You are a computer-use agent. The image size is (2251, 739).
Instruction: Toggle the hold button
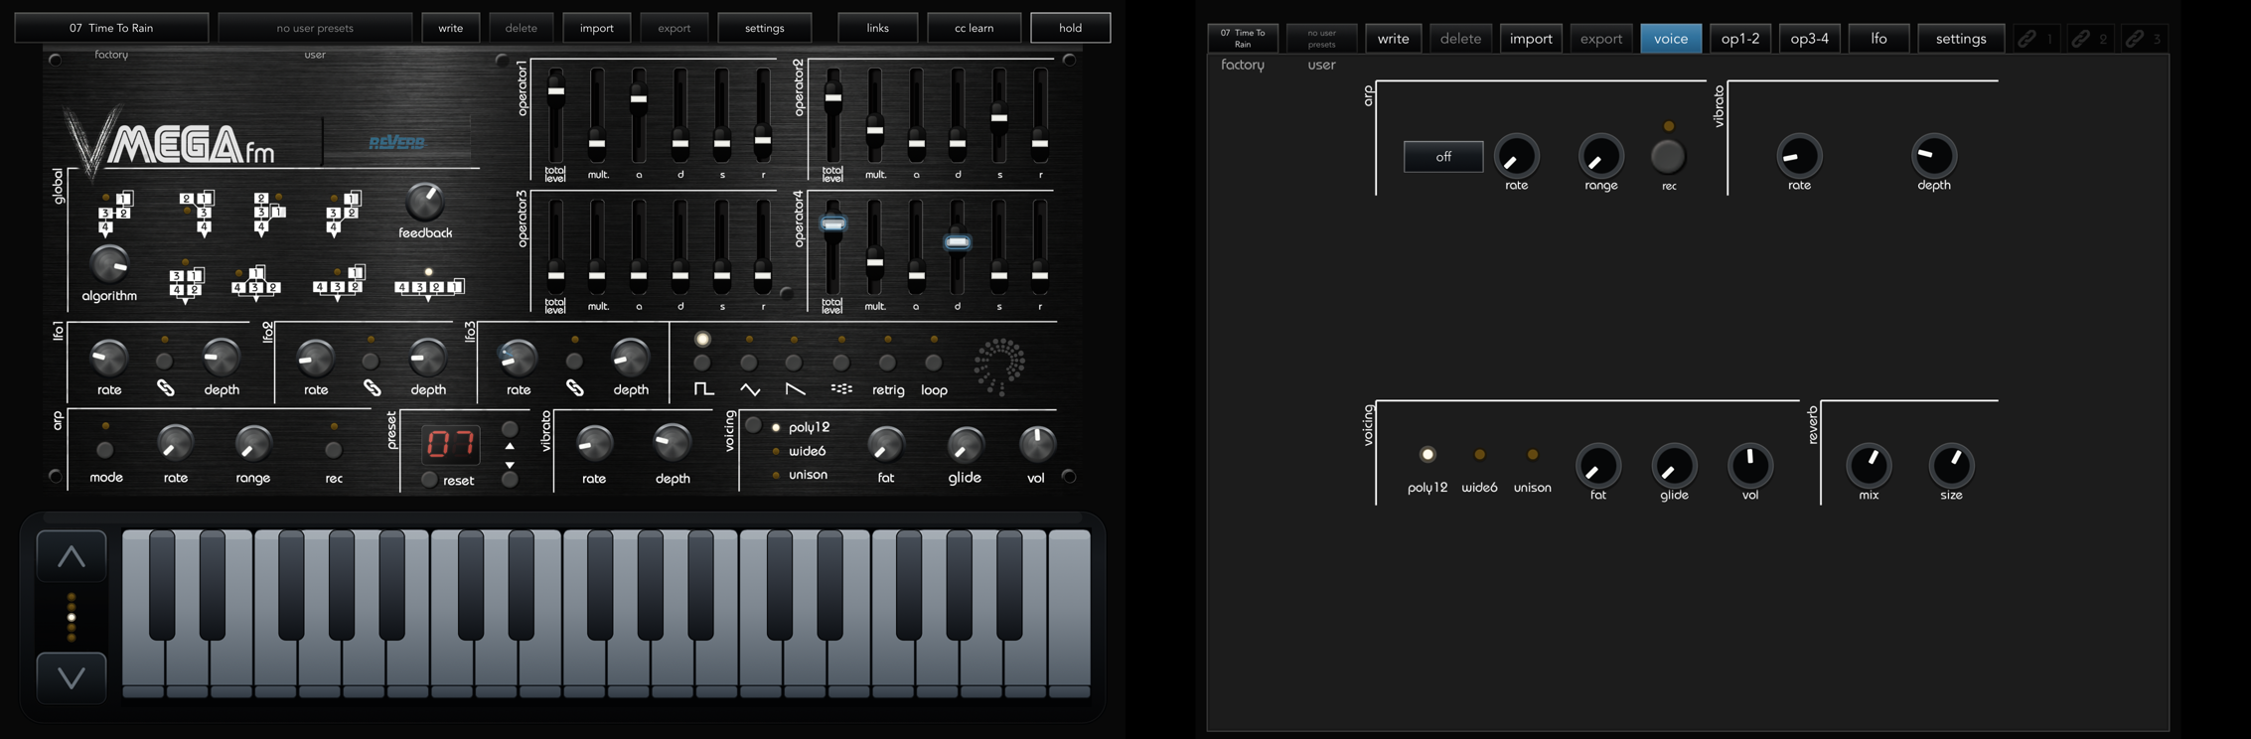click(1070, 28)
